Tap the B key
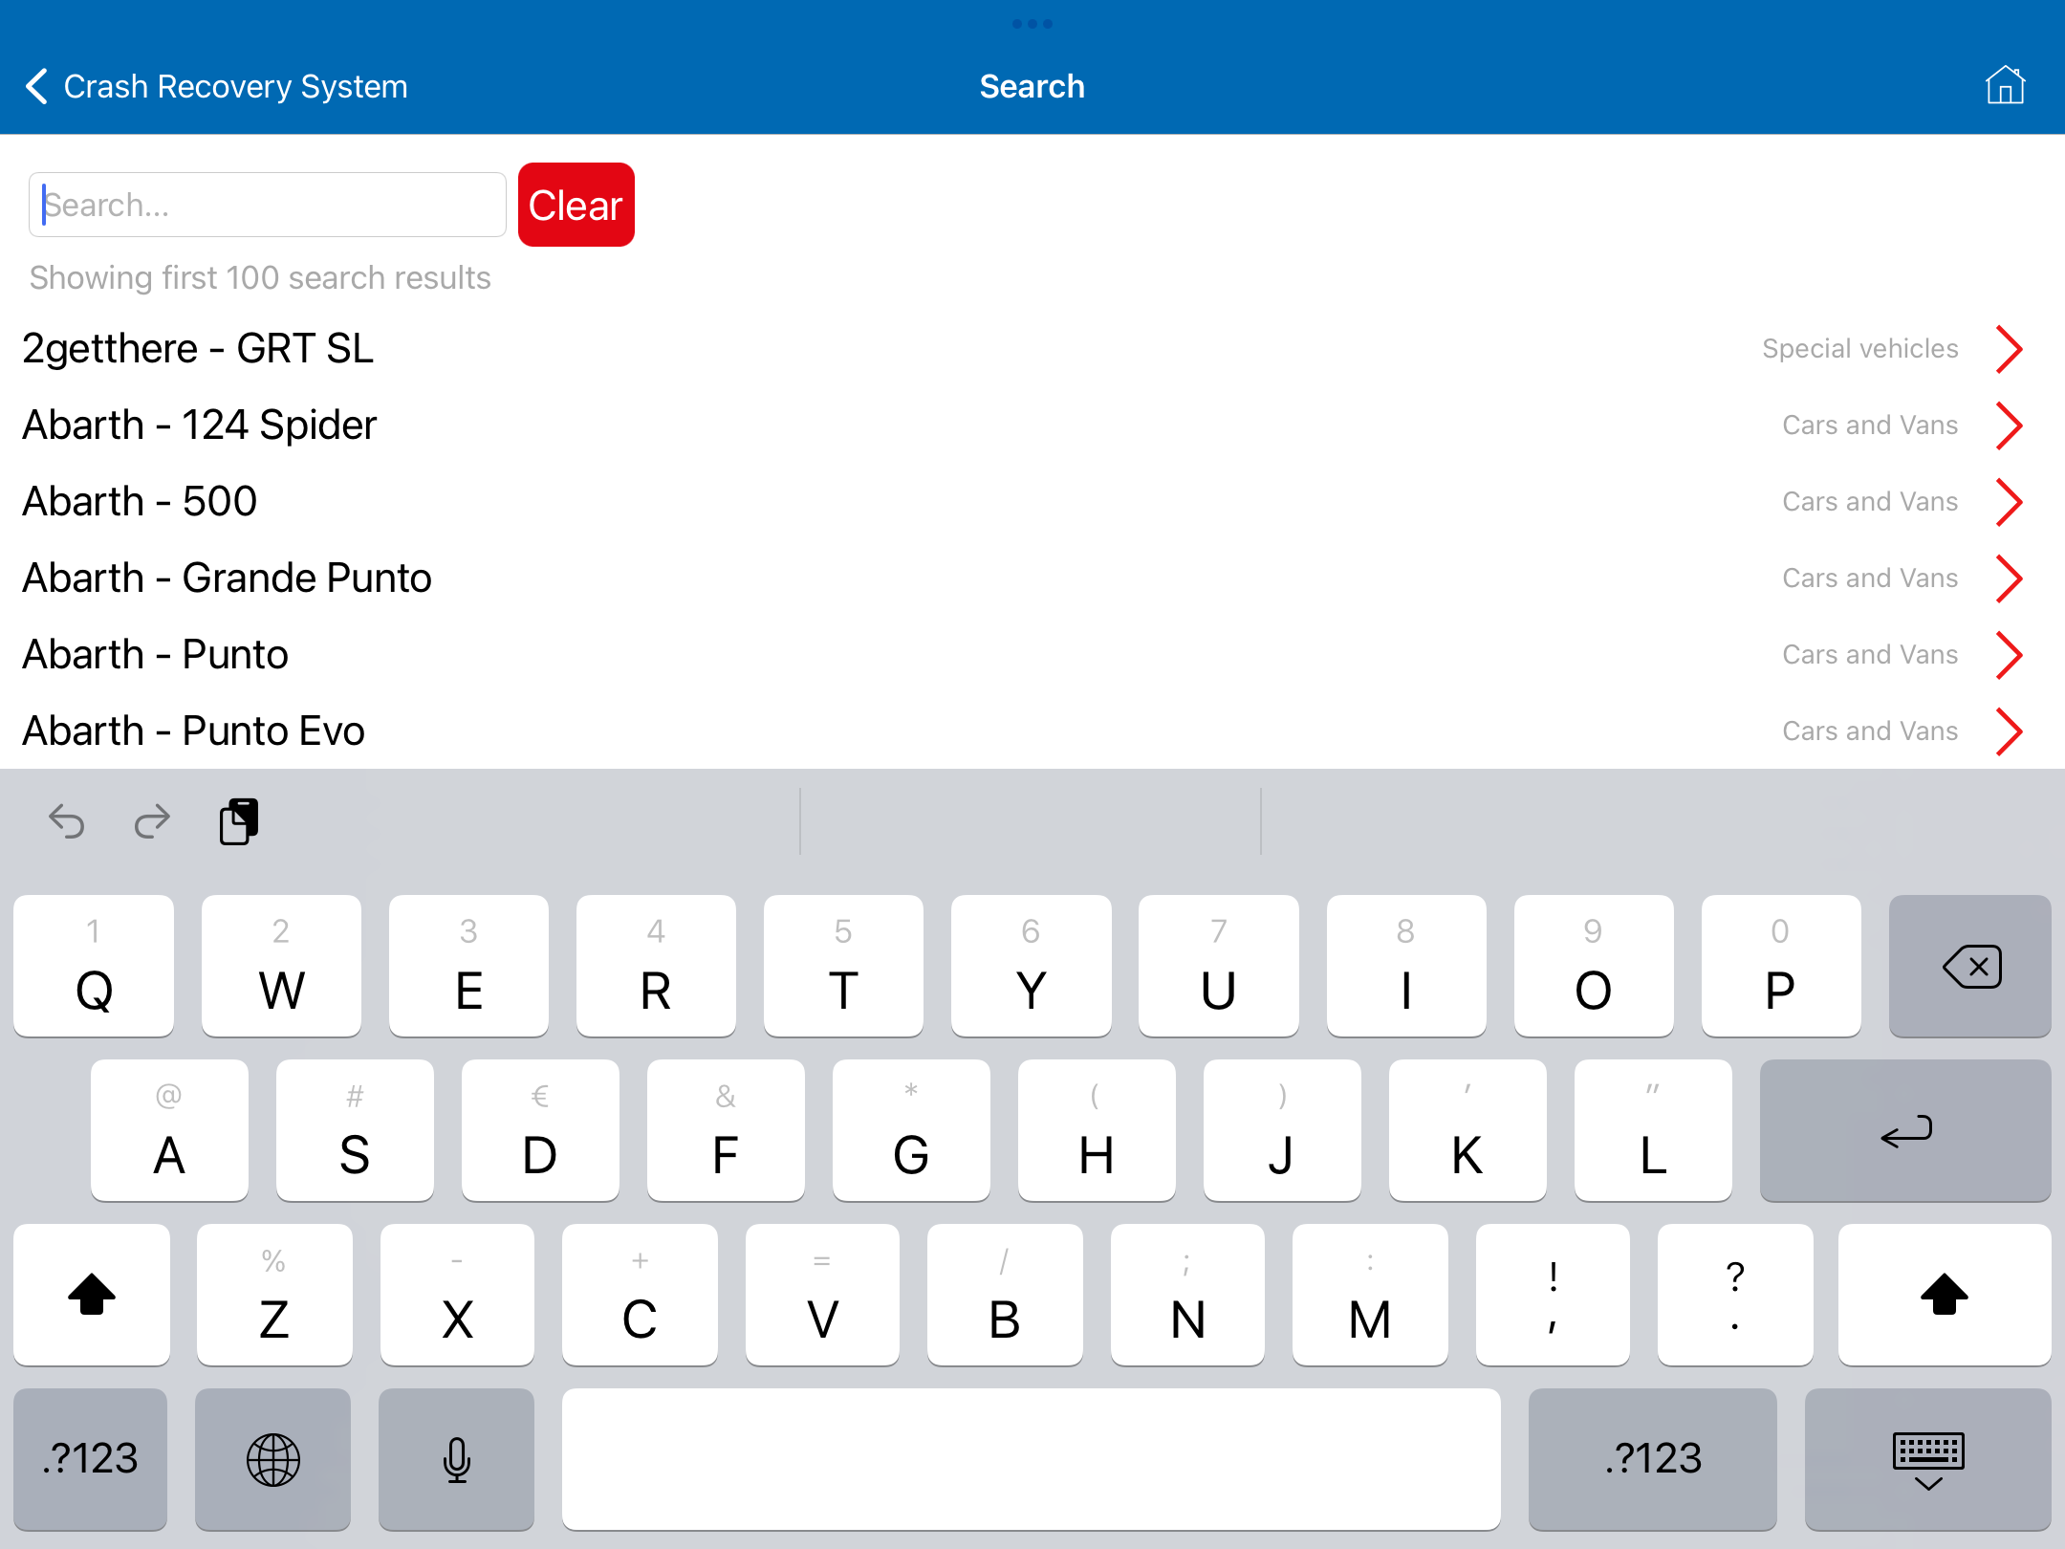 tap(1005, 1295)
